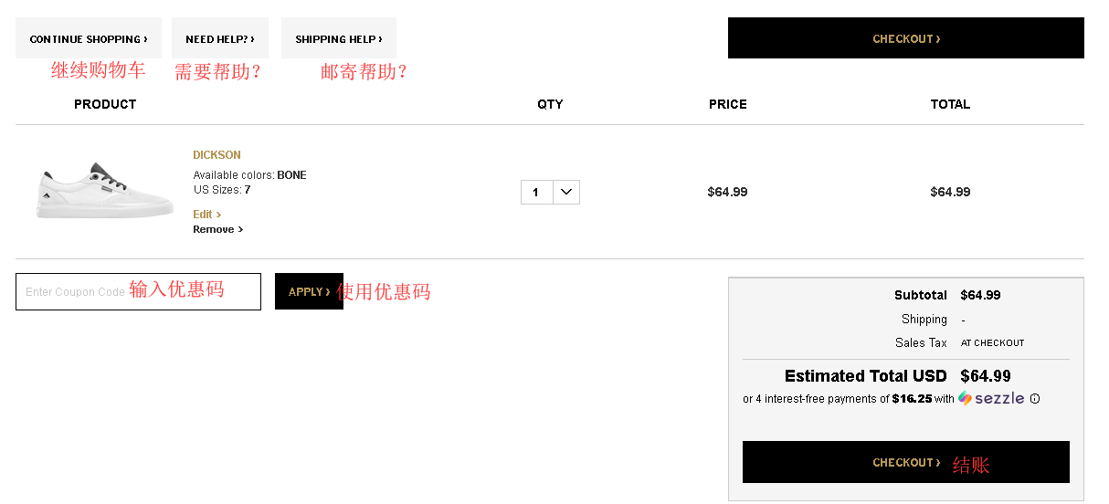Click the BONE color value text
This screenshot has height=504, width=1109.
click(292, 175)
